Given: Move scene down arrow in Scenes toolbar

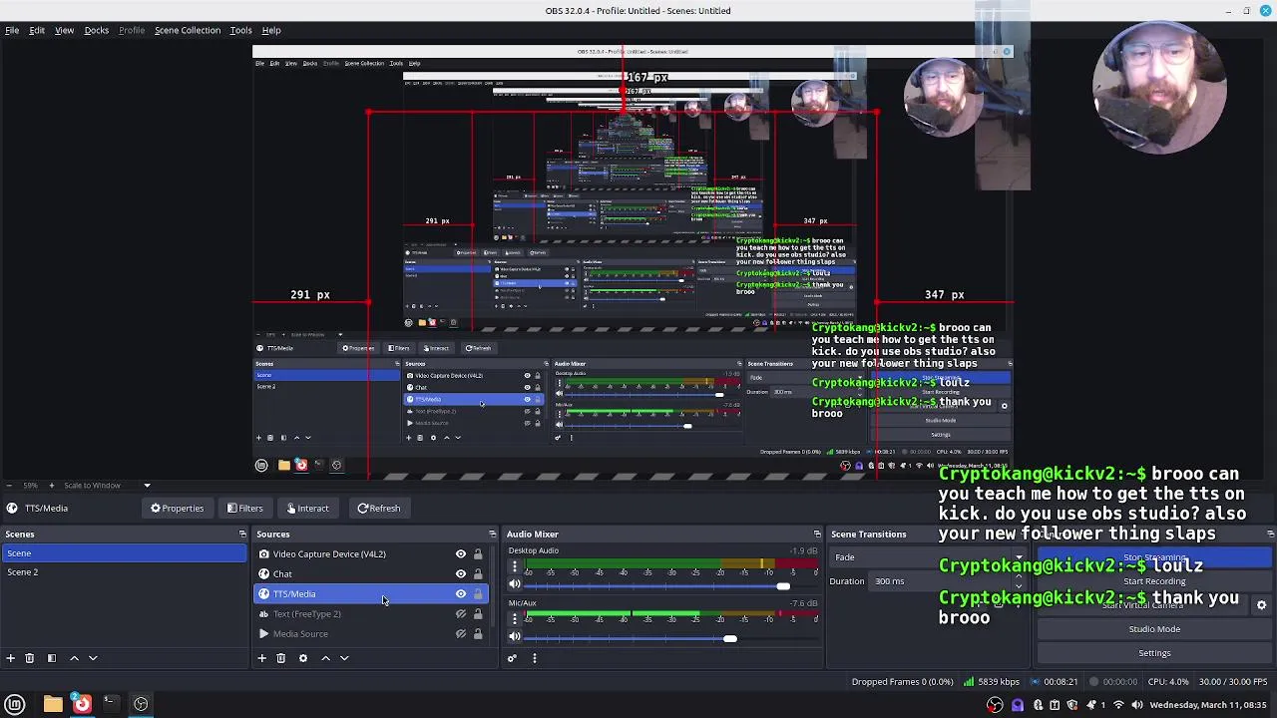Looking at the screenshot, I should click(93, 658).
